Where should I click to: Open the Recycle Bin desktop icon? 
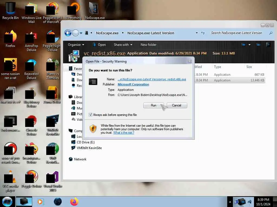pos(11,11)
